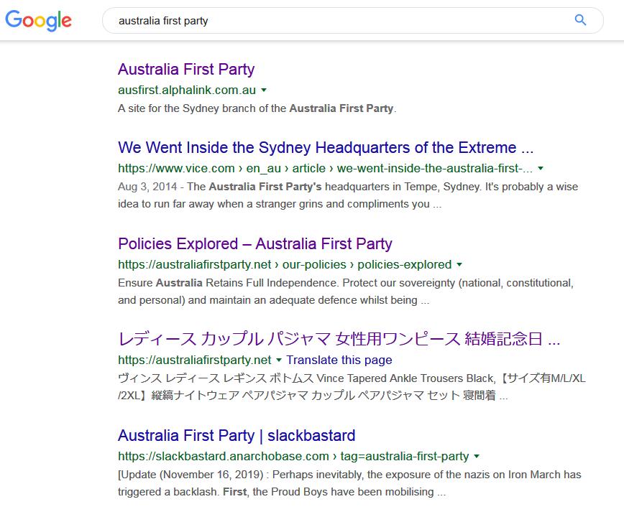Viewport: 624px width, 517px height.
Task: Expand dropdown arrow after policies-explored URL
Action: 459,264
